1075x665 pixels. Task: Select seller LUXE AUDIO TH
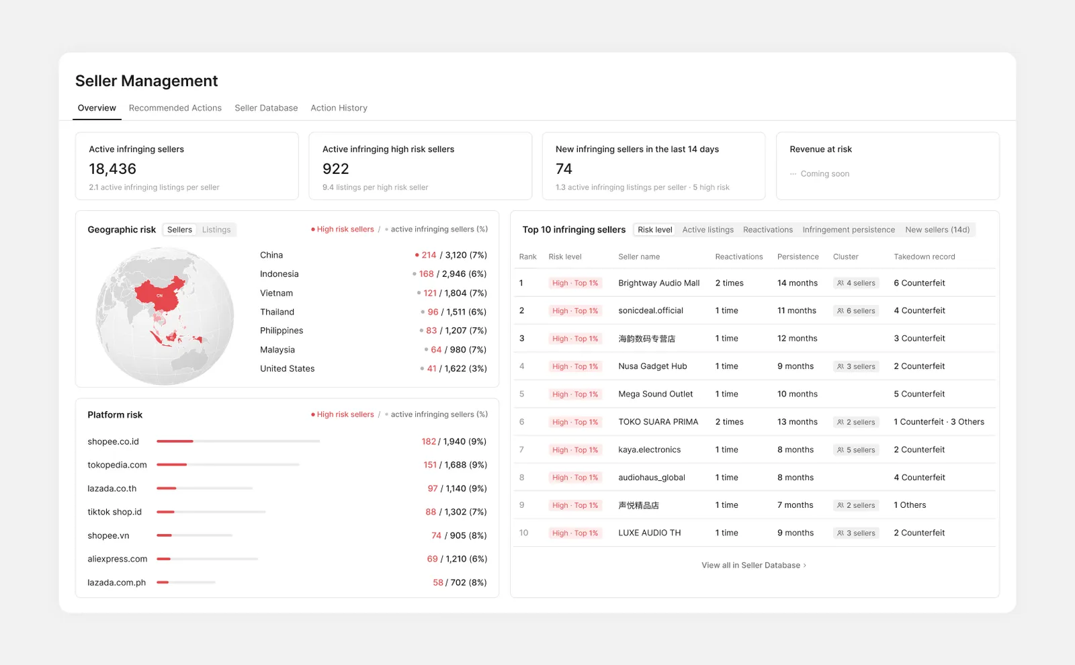(x=650, y=533)
